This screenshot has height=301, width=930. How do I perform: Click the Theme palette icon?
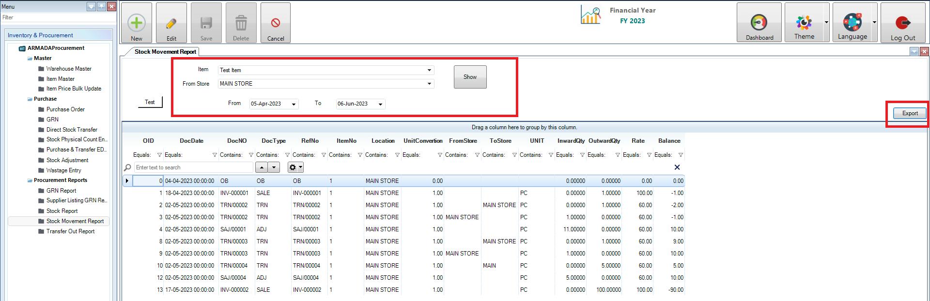tap(804, 22)
